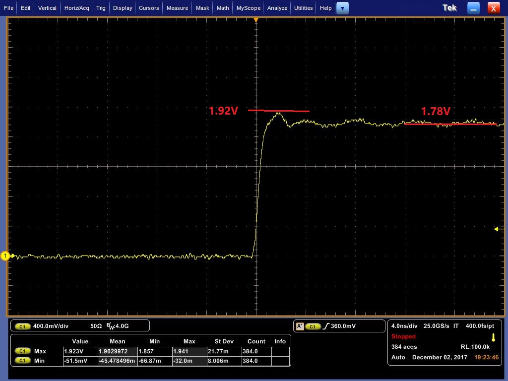The height and width of the screenshot is (381, 508).
Task: Open the Cursors menu
Action: pyautogui.click(x=149, y=8)
